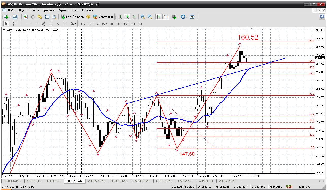Image resolution: width=327 pixels, height=190 pixels.
Task: Click the application icon beside Файл menu
Action: 4,10
